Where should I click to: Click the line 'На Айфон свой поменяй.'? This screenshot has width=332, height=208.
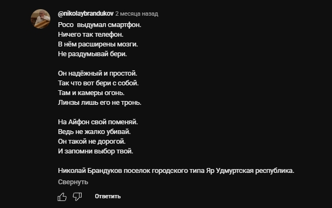click(x=98, y=122)
